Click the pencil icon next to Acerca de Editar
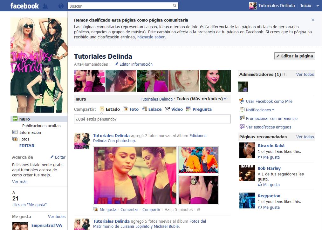Screen dimensions: 322x230 tap(52, 157)
